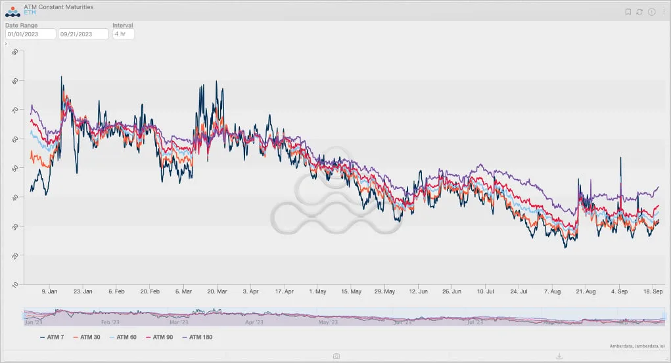Click the bookmark icon in header
This screenshot has width=671, height=363.
(628, 12)
